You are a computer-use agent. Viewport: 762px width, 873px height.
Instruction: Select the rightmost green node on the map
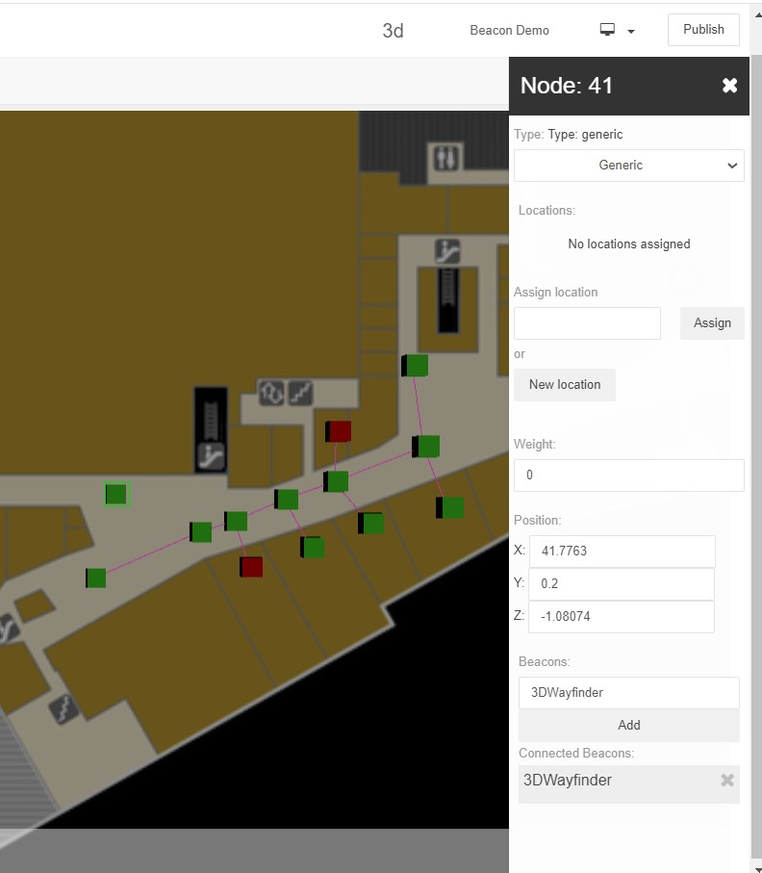click(x=449, y=508)
